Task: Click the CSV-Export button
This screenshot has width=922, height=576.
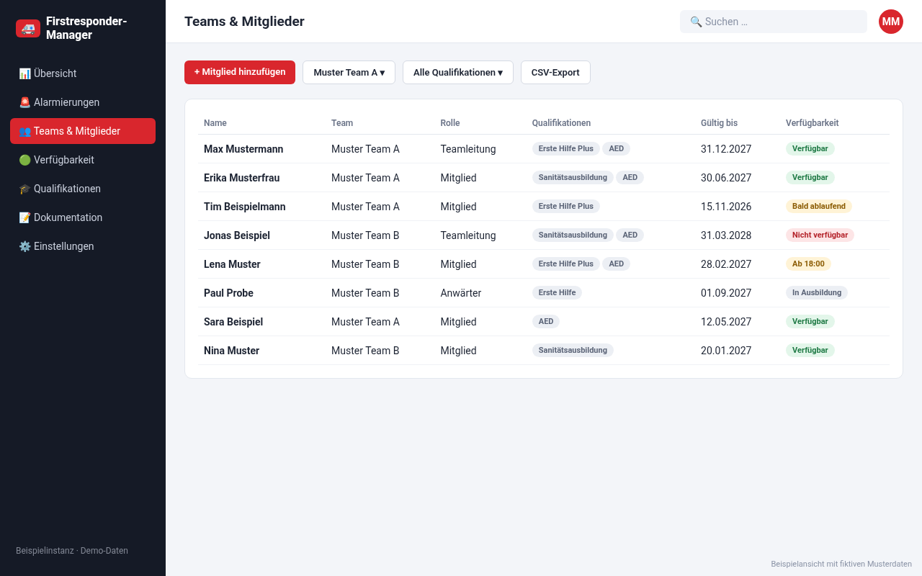Action: click(555, 72)
